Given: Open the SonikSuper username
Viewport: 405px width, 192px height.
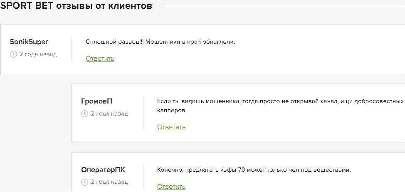Looking at the screenshot, I should pyautogui.click(x=29, y=42).
